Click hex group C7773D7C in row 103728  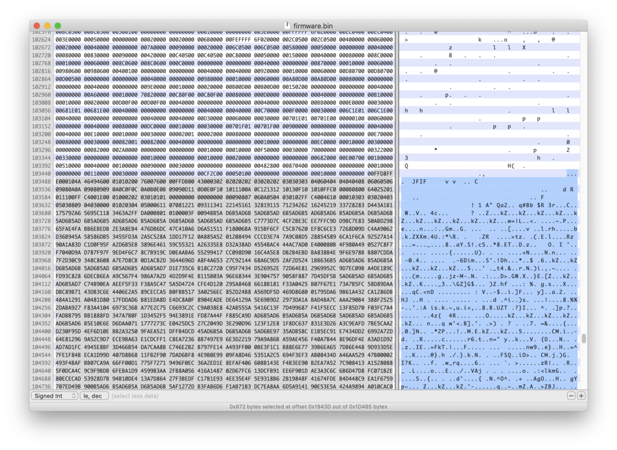[x=267, y=221]
